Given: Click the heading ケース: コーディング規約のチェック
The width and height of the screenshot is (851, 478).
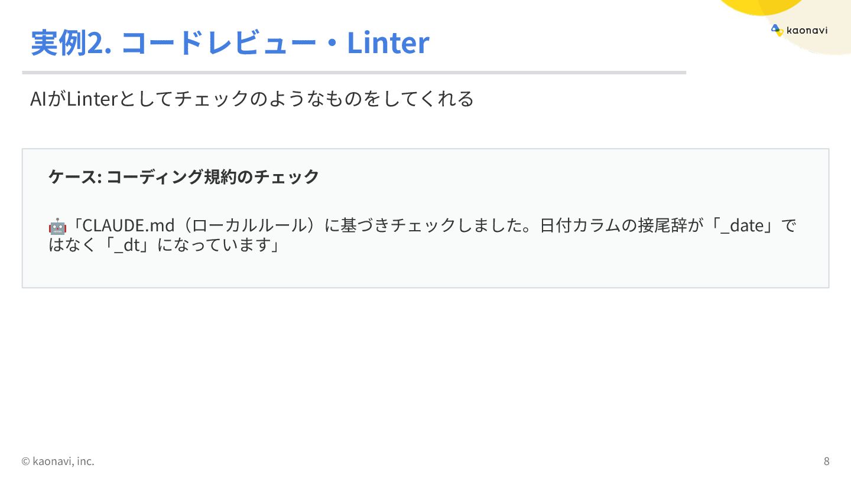Looking at the screenshot, I should (184, 176).
